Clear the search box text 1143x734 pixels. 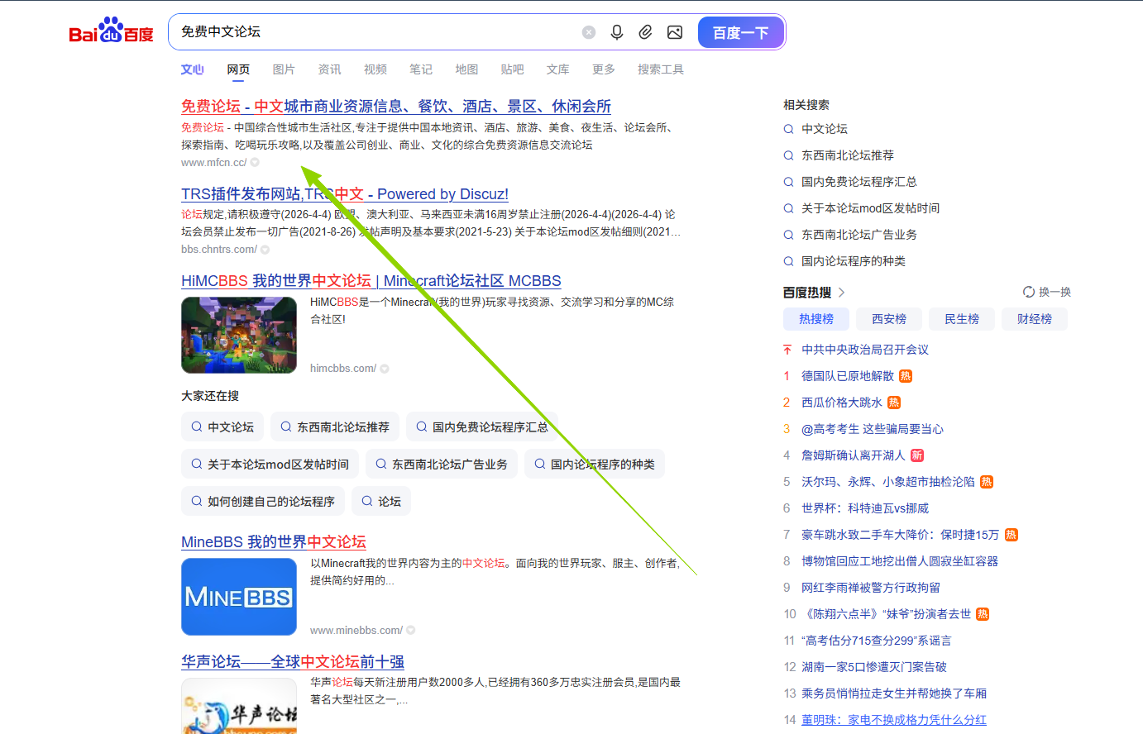pos(589,32)
